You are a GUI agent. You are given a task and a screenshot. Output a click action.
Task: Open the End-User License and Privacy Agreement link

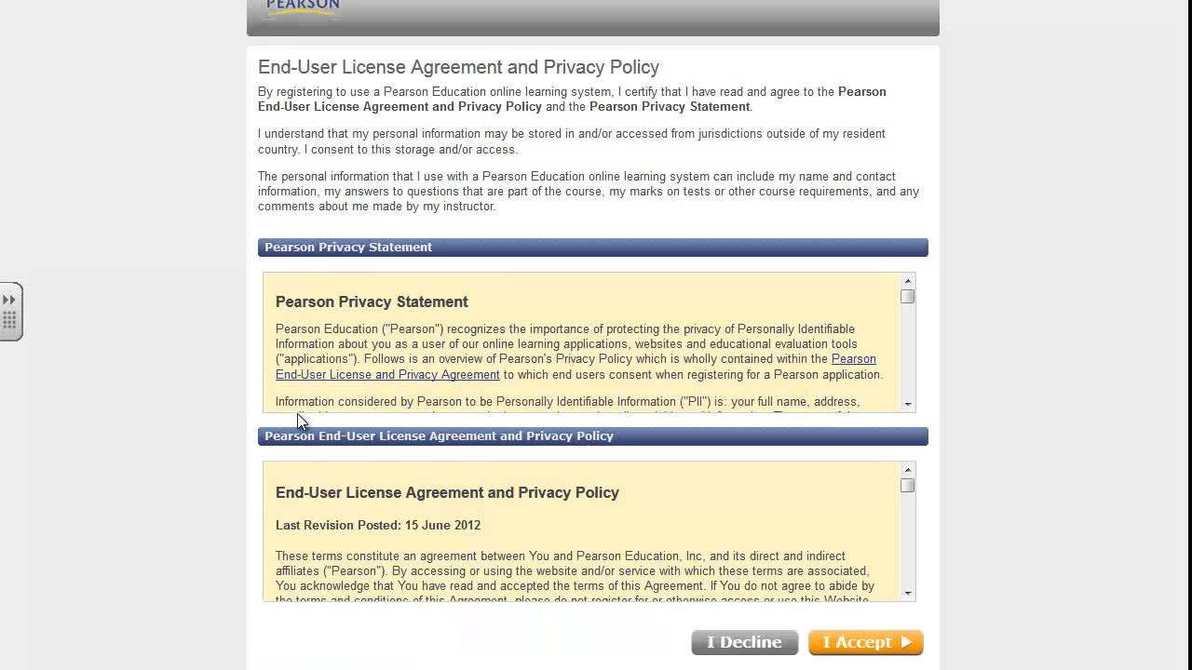(x=387, y=374)
